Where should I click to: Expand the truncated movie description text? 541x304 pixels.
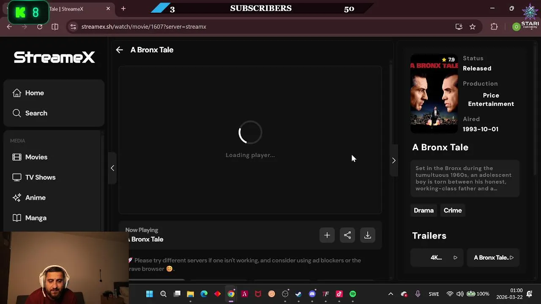pos(465,178)
